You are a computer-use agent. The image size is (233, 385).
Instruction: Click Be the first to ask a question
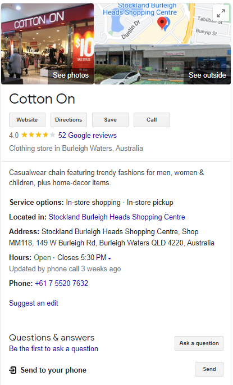[x=54, y=348]
